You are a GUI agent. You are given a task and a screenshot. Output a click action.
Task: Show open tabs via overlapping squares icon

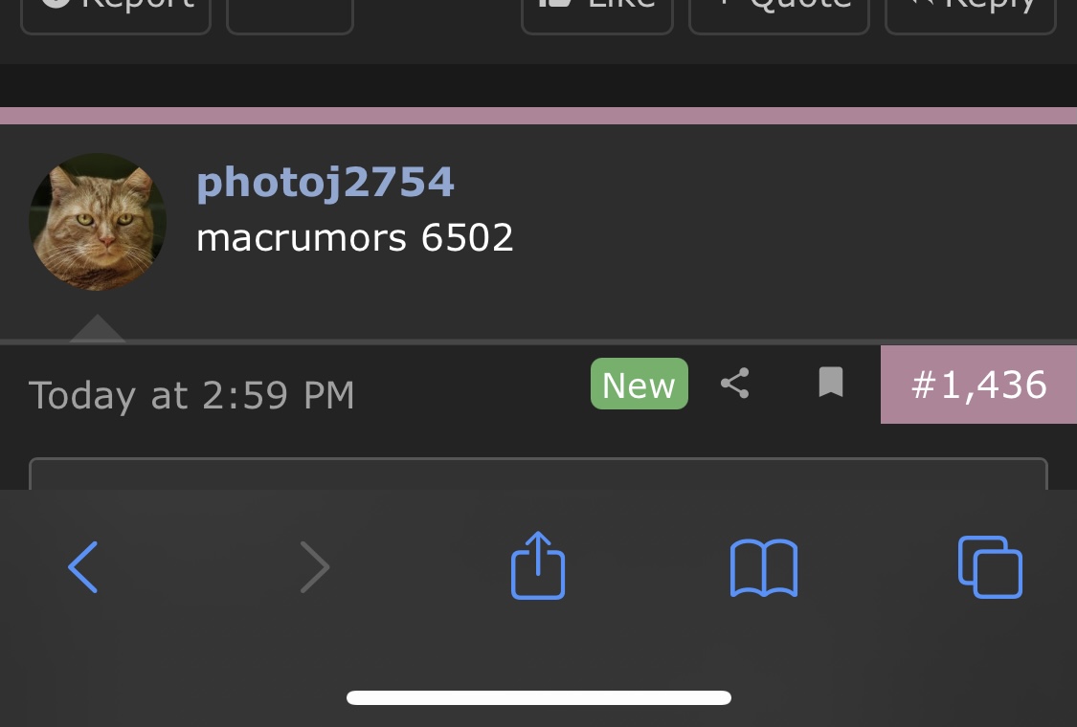click(x=990, y=567)
